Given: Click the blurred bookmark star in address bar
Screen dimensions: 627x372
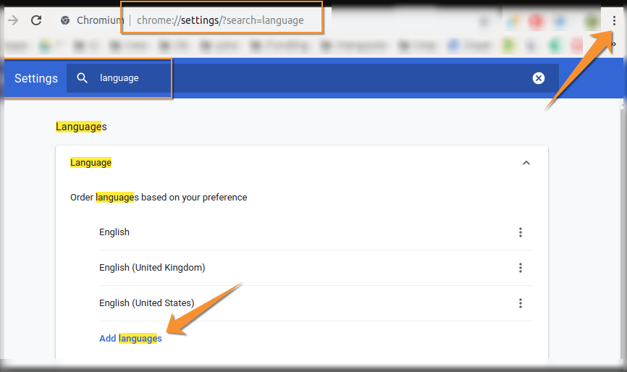Looking at the screenshot, I should coord(484,21).
